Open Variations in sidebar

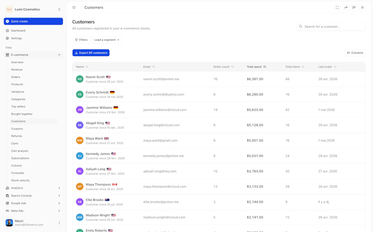[18, 92]
